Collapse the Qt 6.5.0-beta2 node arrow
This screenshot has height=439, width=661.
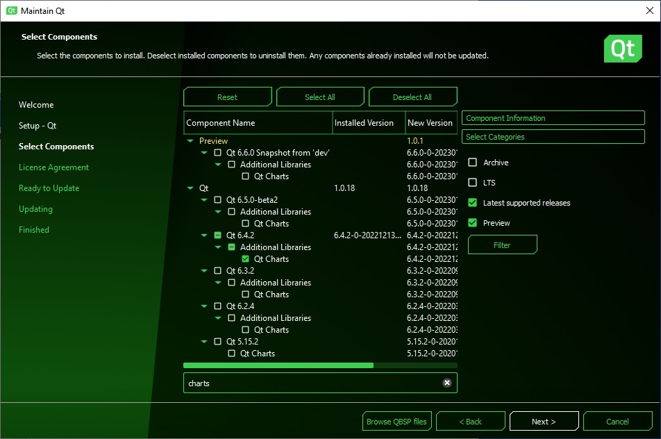204,199
